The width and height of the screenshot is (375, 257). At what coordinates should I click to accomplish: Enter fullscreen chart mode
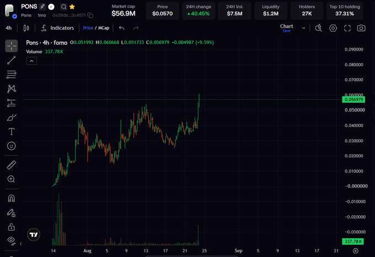point(347,28)
